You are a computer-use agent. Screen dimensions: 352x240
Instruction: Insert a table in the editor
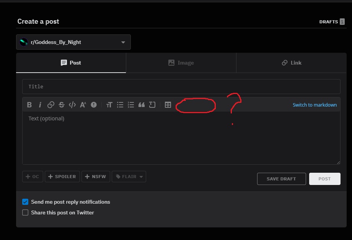[x=168, y=105]
